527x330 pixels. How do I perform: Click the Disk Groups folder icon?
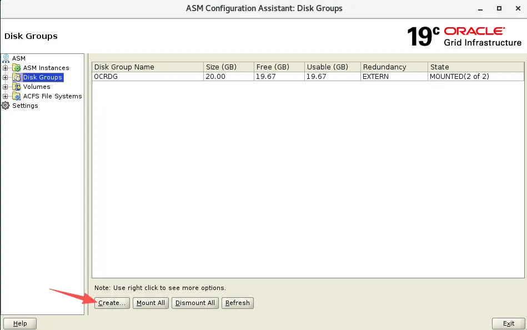17,77
